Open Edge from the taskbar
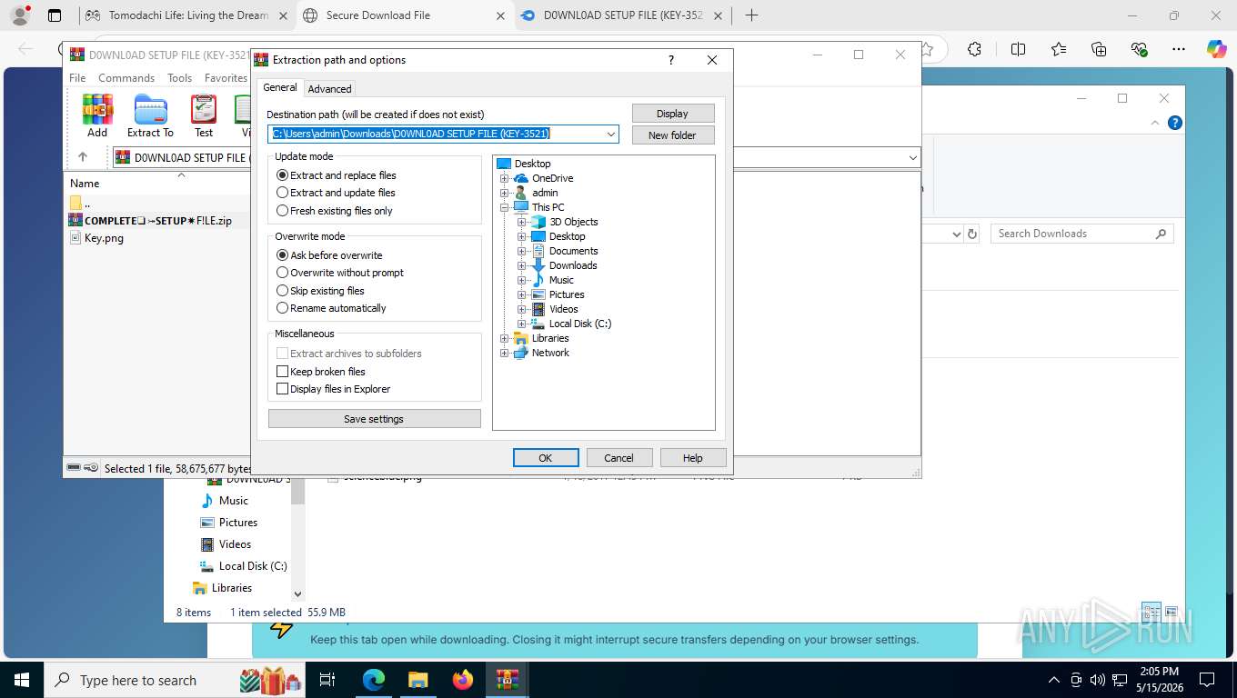Screen dimensions: 1237x698 click(373, 680)
